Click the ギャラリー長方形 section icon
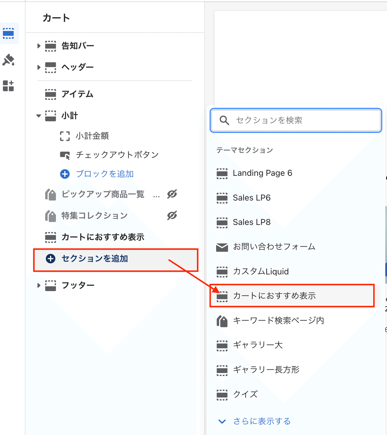 [222, 370]
